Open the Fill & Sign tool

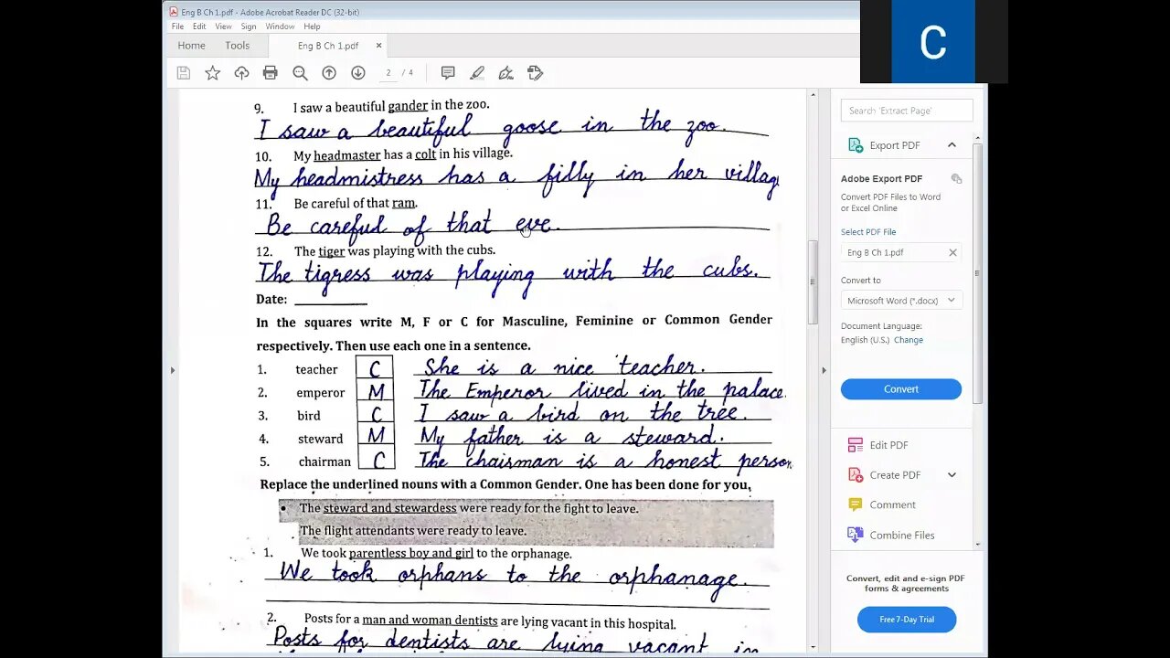click(505, 73)
